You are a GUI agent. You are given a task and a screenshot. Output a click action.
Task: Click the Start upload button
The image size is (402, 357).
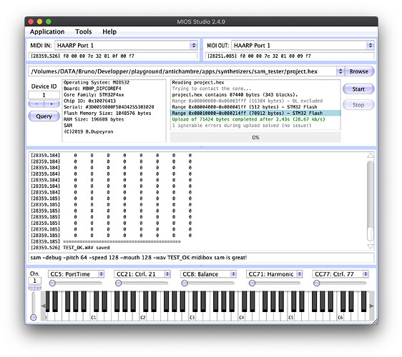click(358, 89)
